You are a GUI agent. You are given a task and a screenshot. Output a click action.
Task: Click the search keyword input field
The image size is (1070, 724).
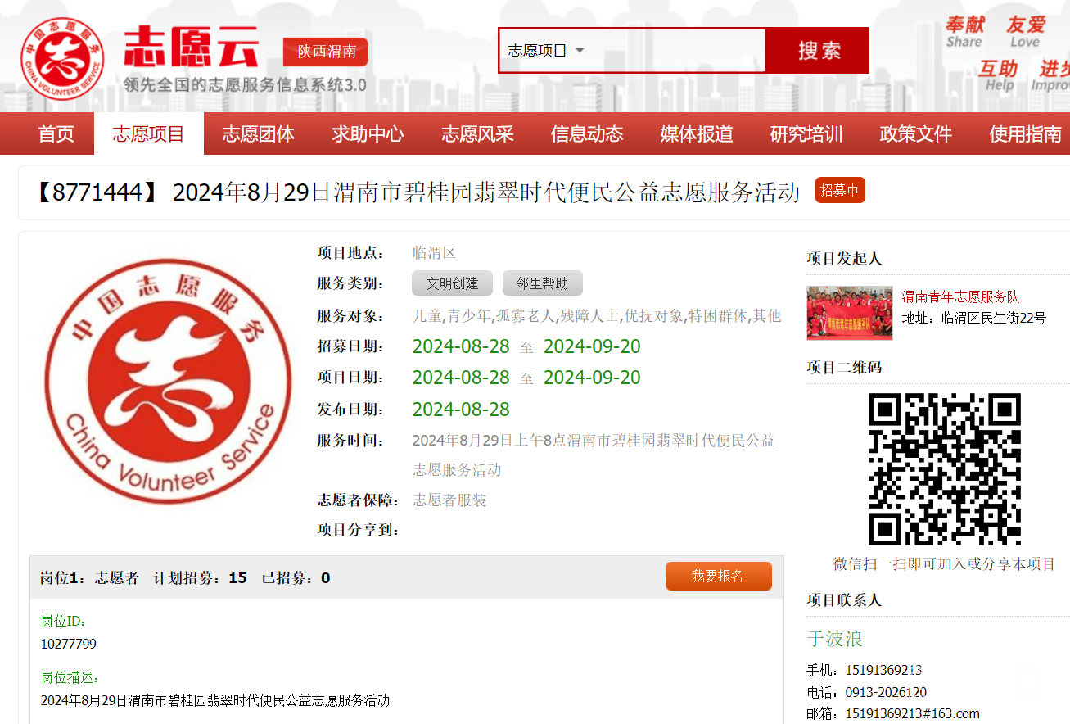[x=678, y=51]
